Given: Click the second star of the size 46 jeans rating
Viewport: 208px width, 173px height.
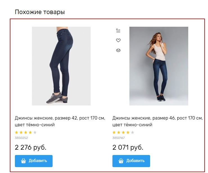Looking at the screenshot, I should pos(119,132).
